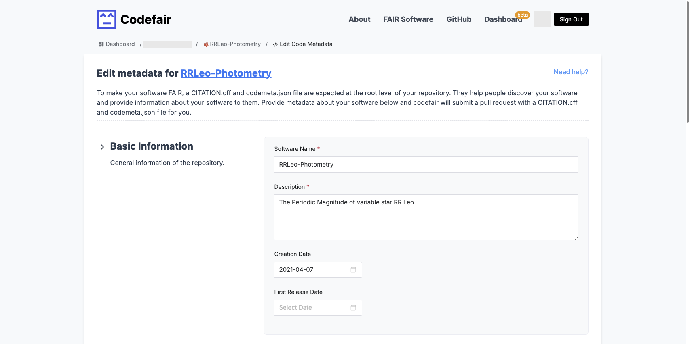
Task: Click the RRLeo-Photometry repository icon in breadcrumb
Action: coord(206,44)
